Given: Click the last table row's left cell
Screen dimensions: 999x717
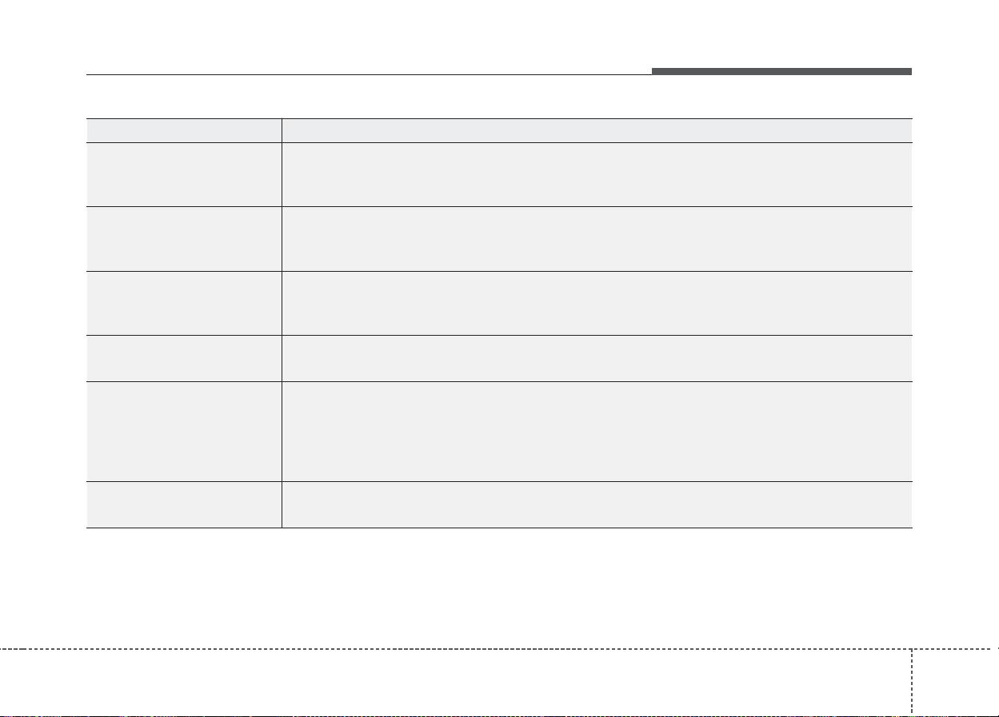Looking at the screenshot, I should point(184,504).
